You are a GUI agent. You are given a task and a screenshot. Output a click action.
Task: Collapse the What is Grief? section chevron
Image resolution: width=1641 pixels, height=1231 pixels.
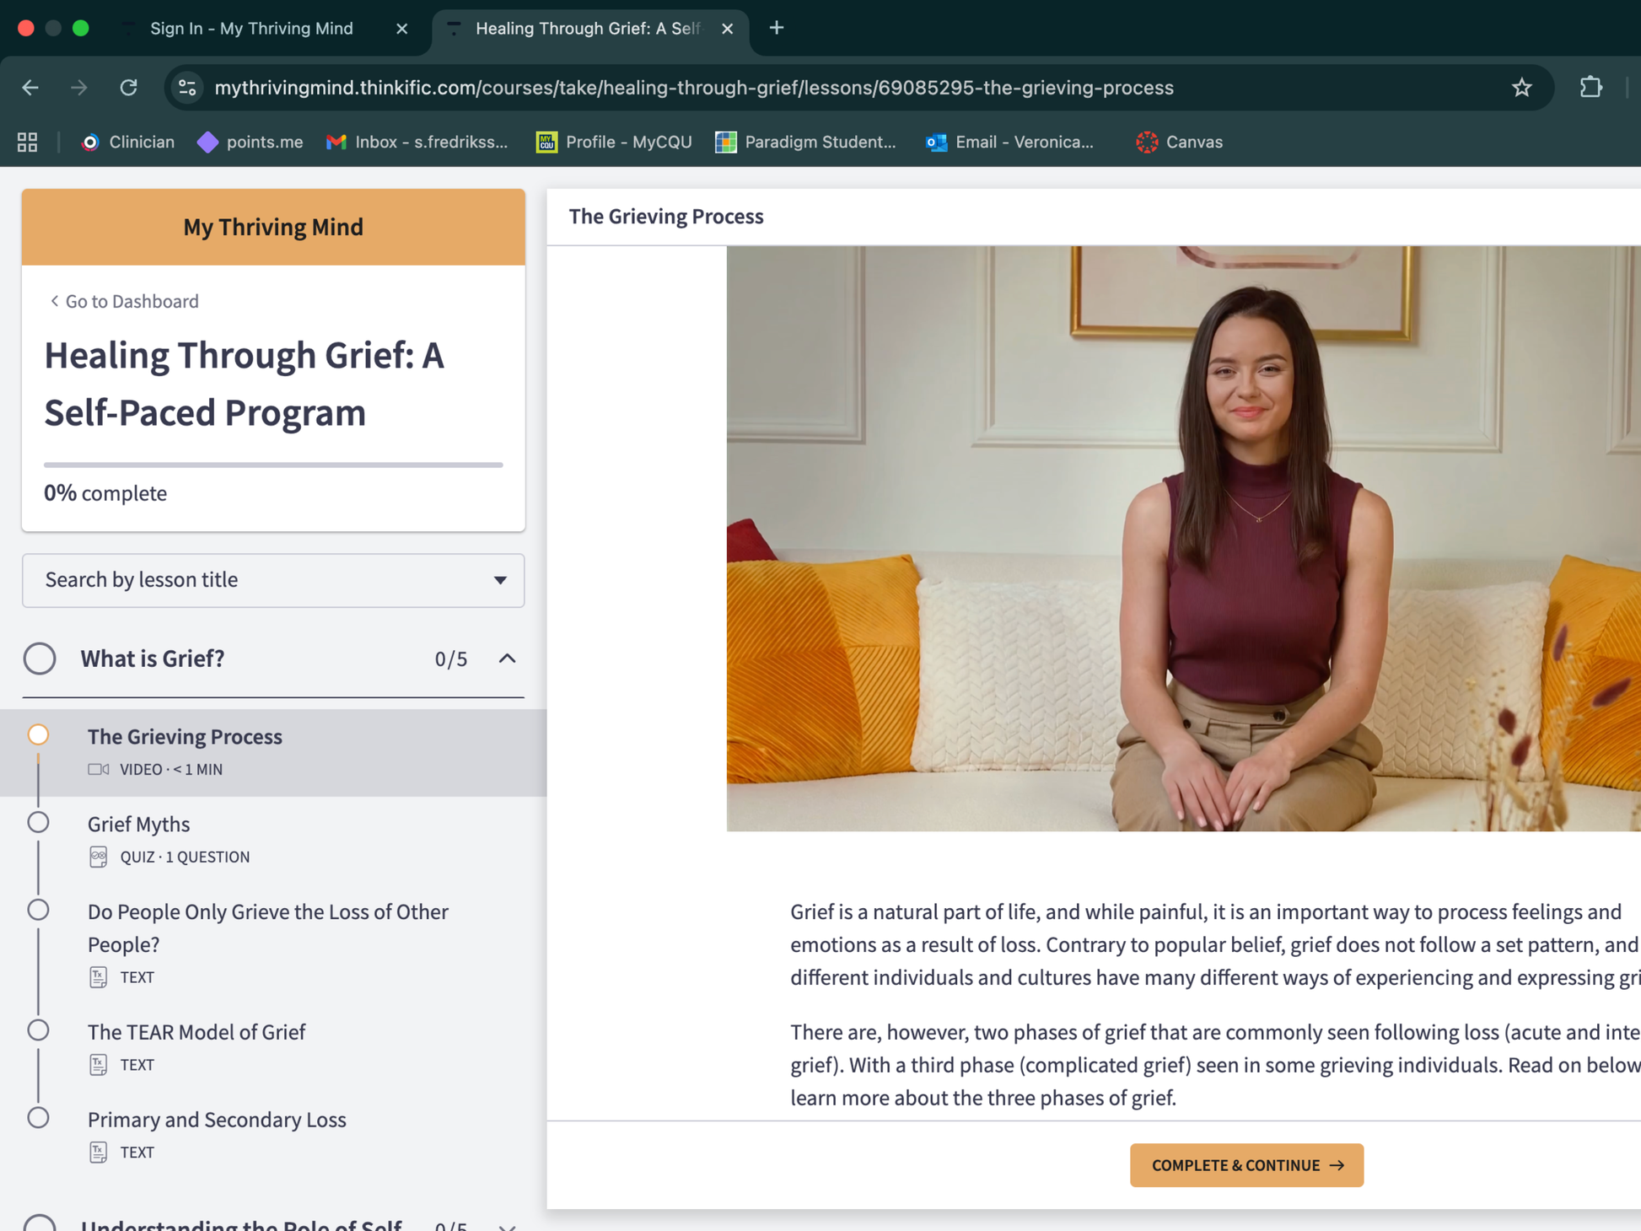[x=507, y=659]
